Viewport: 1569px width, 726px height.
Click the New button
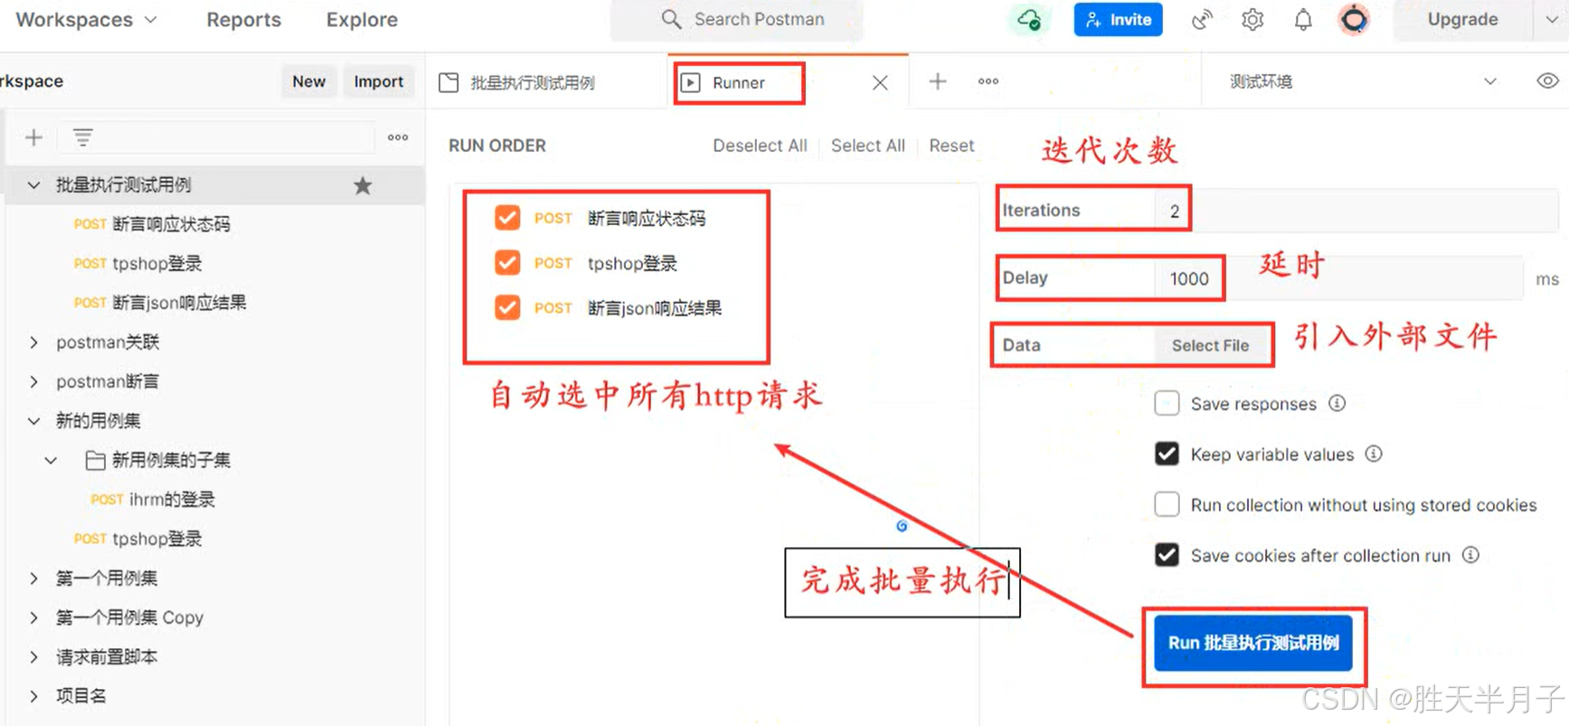click(x=308, y=81)
